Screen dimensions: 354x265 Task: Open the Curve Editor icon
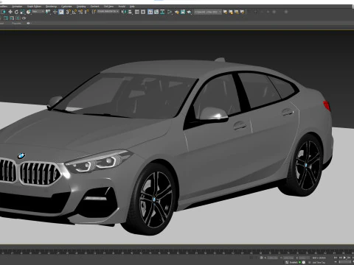click(x=156, y=12)
